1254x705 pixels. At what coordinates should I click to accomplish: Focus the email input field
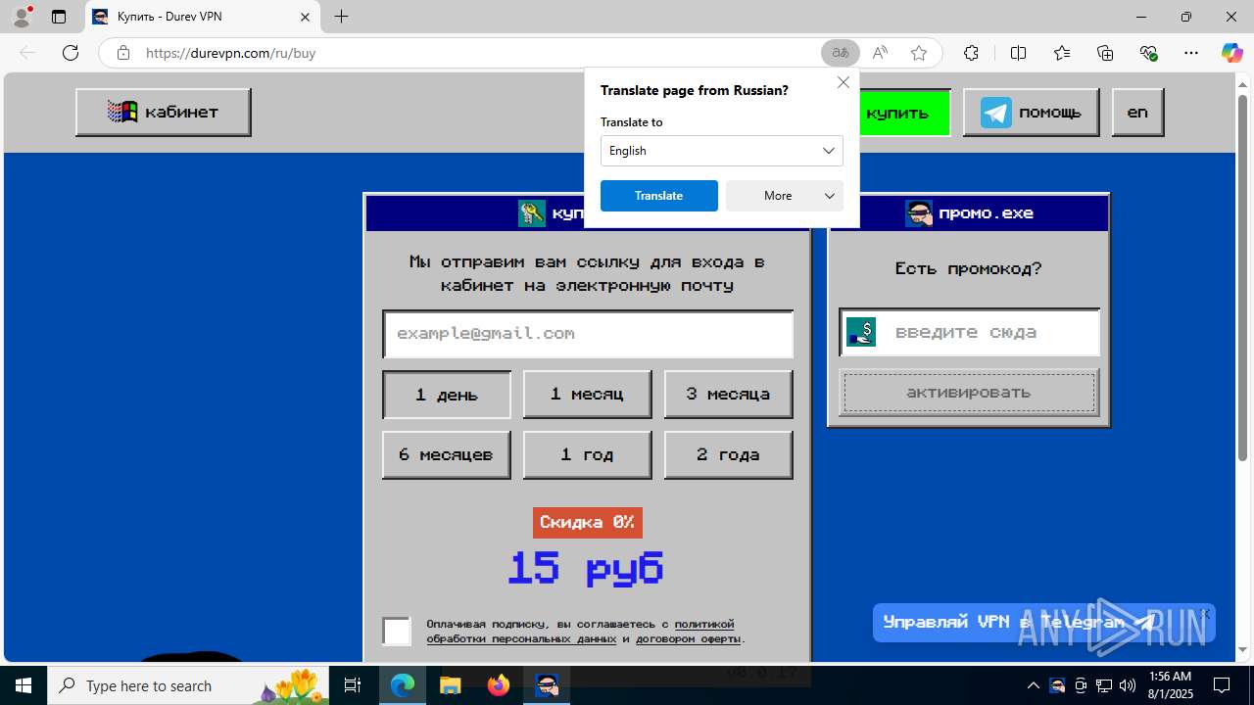[x=588, y=334]
